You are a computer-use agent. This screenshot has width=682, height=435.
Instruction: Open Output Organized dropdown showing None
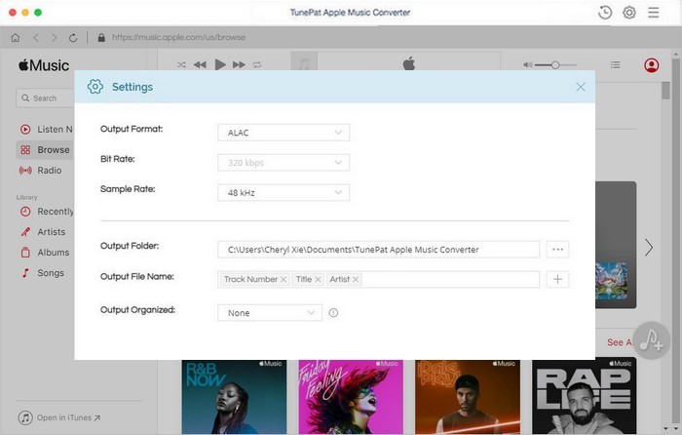(x=270, y=313)
